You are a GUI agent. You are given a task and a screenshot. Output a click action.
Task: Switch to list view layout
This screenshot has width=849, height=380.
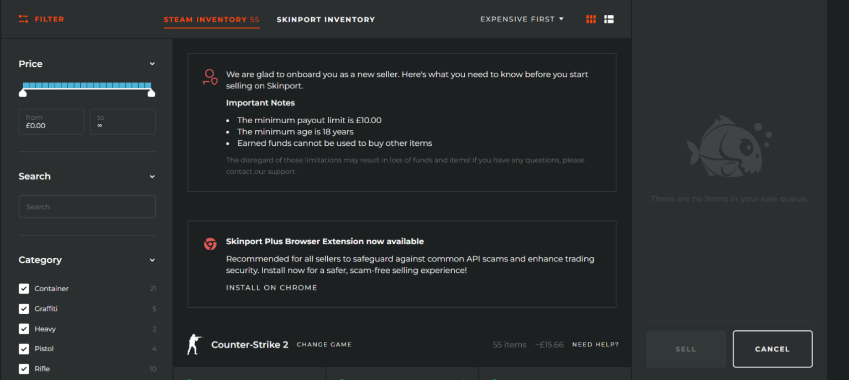(609, 18)
